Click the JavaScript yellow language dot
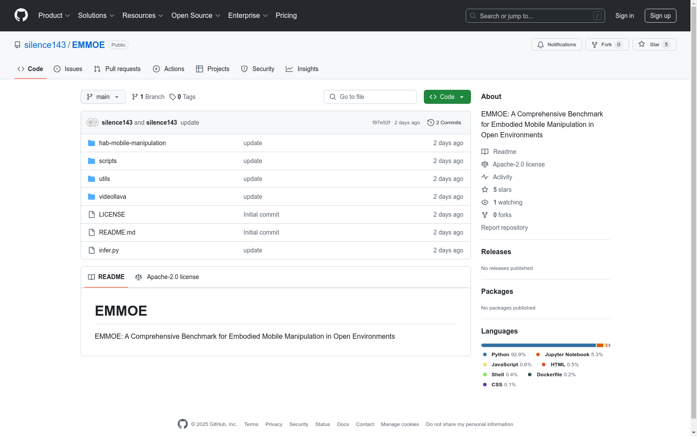The height and width of the screenshot is (436, 697). (x=485, y=364)
